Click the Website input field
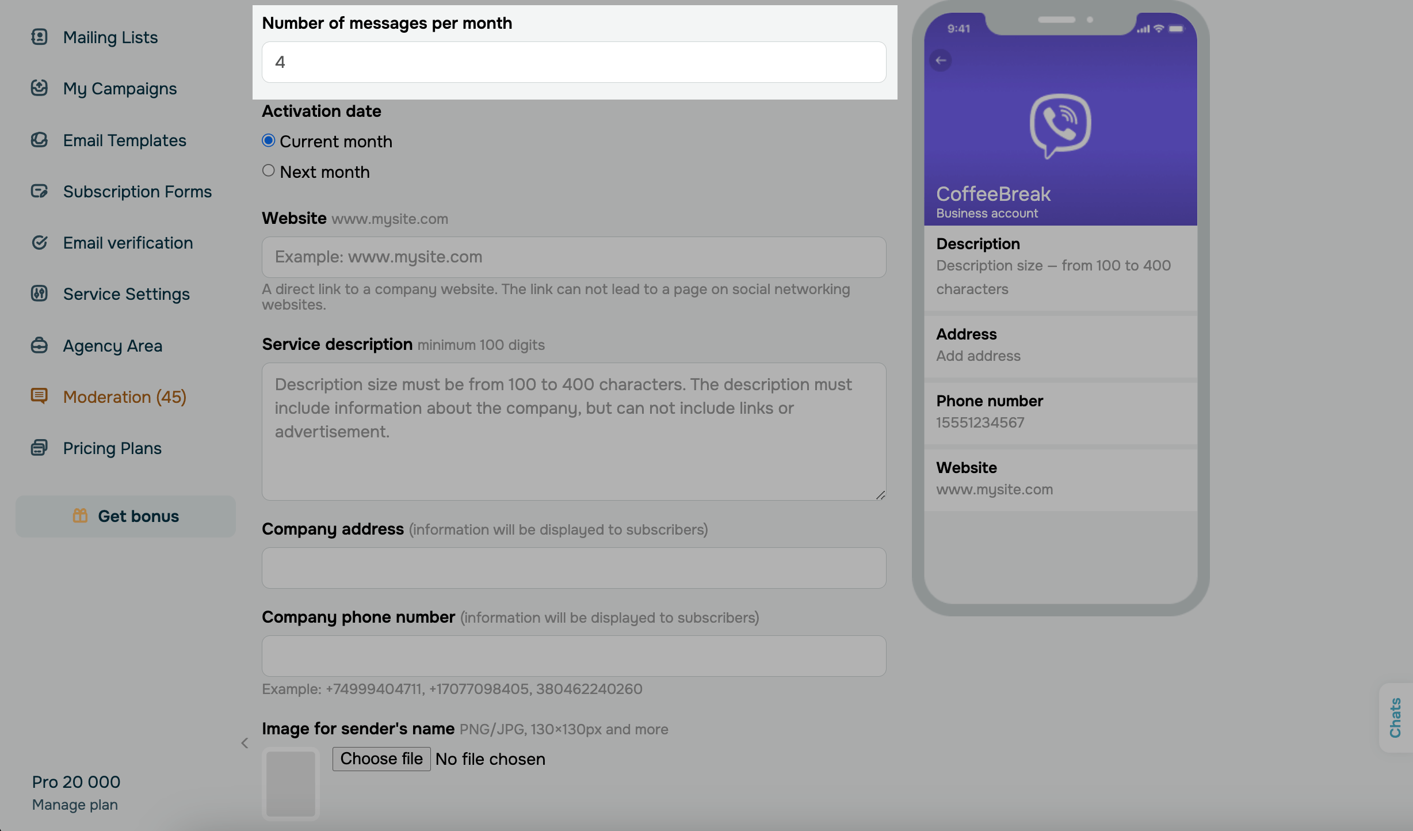The width and height of the screenshot is (1413, 831). [574, 257]
